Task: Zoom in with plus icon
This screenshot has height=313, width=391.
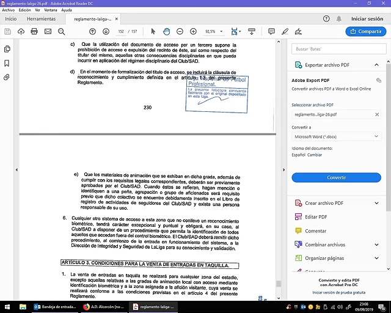Action: [193, 31]
